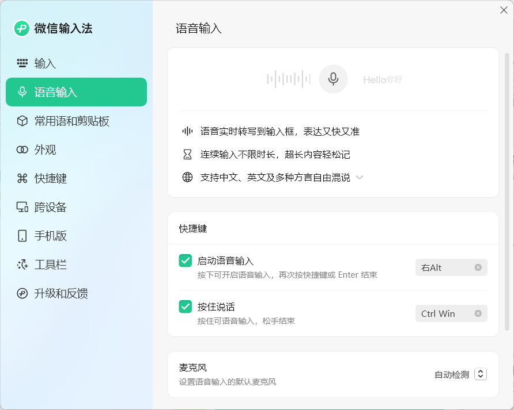The width and height of the screenshot is (514, 410).
Task: Clear the Ctrl Win shortcut with its x icon
Action: (x=478, y=313)
